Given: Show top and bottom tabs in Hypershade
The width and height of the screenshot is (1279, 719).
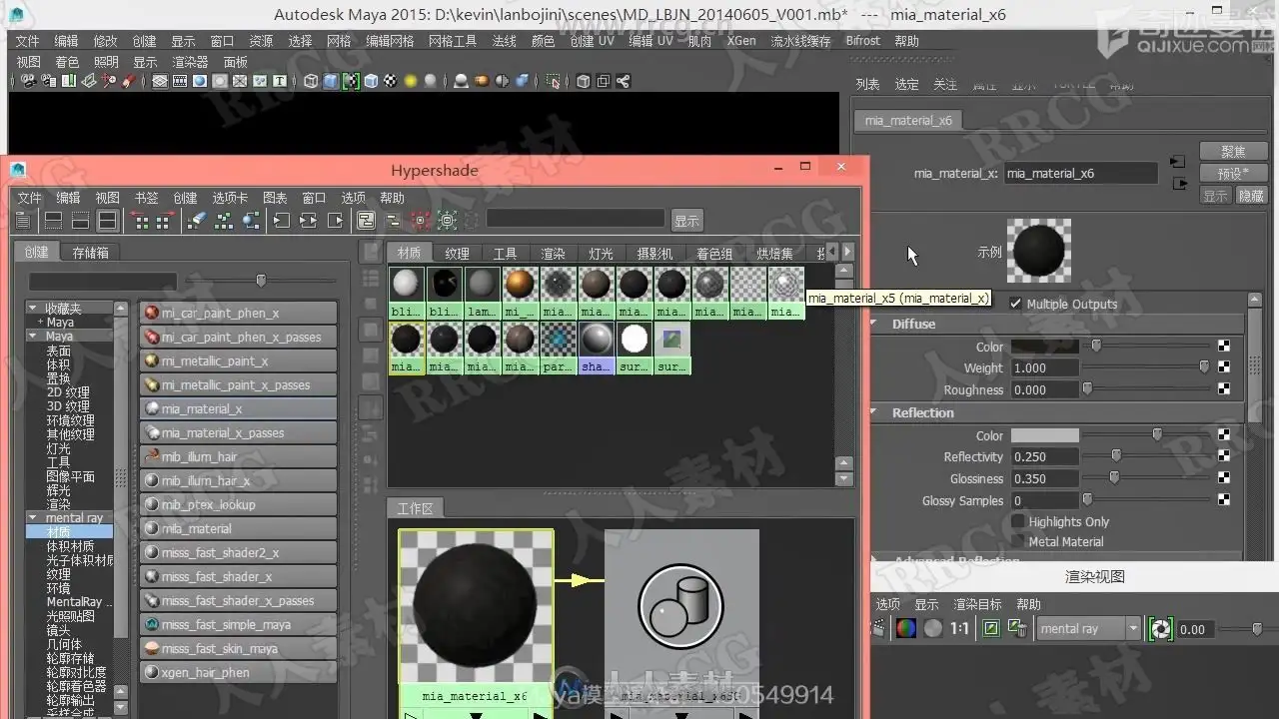Looking at the screenshot, I should (x=108, y=221).
